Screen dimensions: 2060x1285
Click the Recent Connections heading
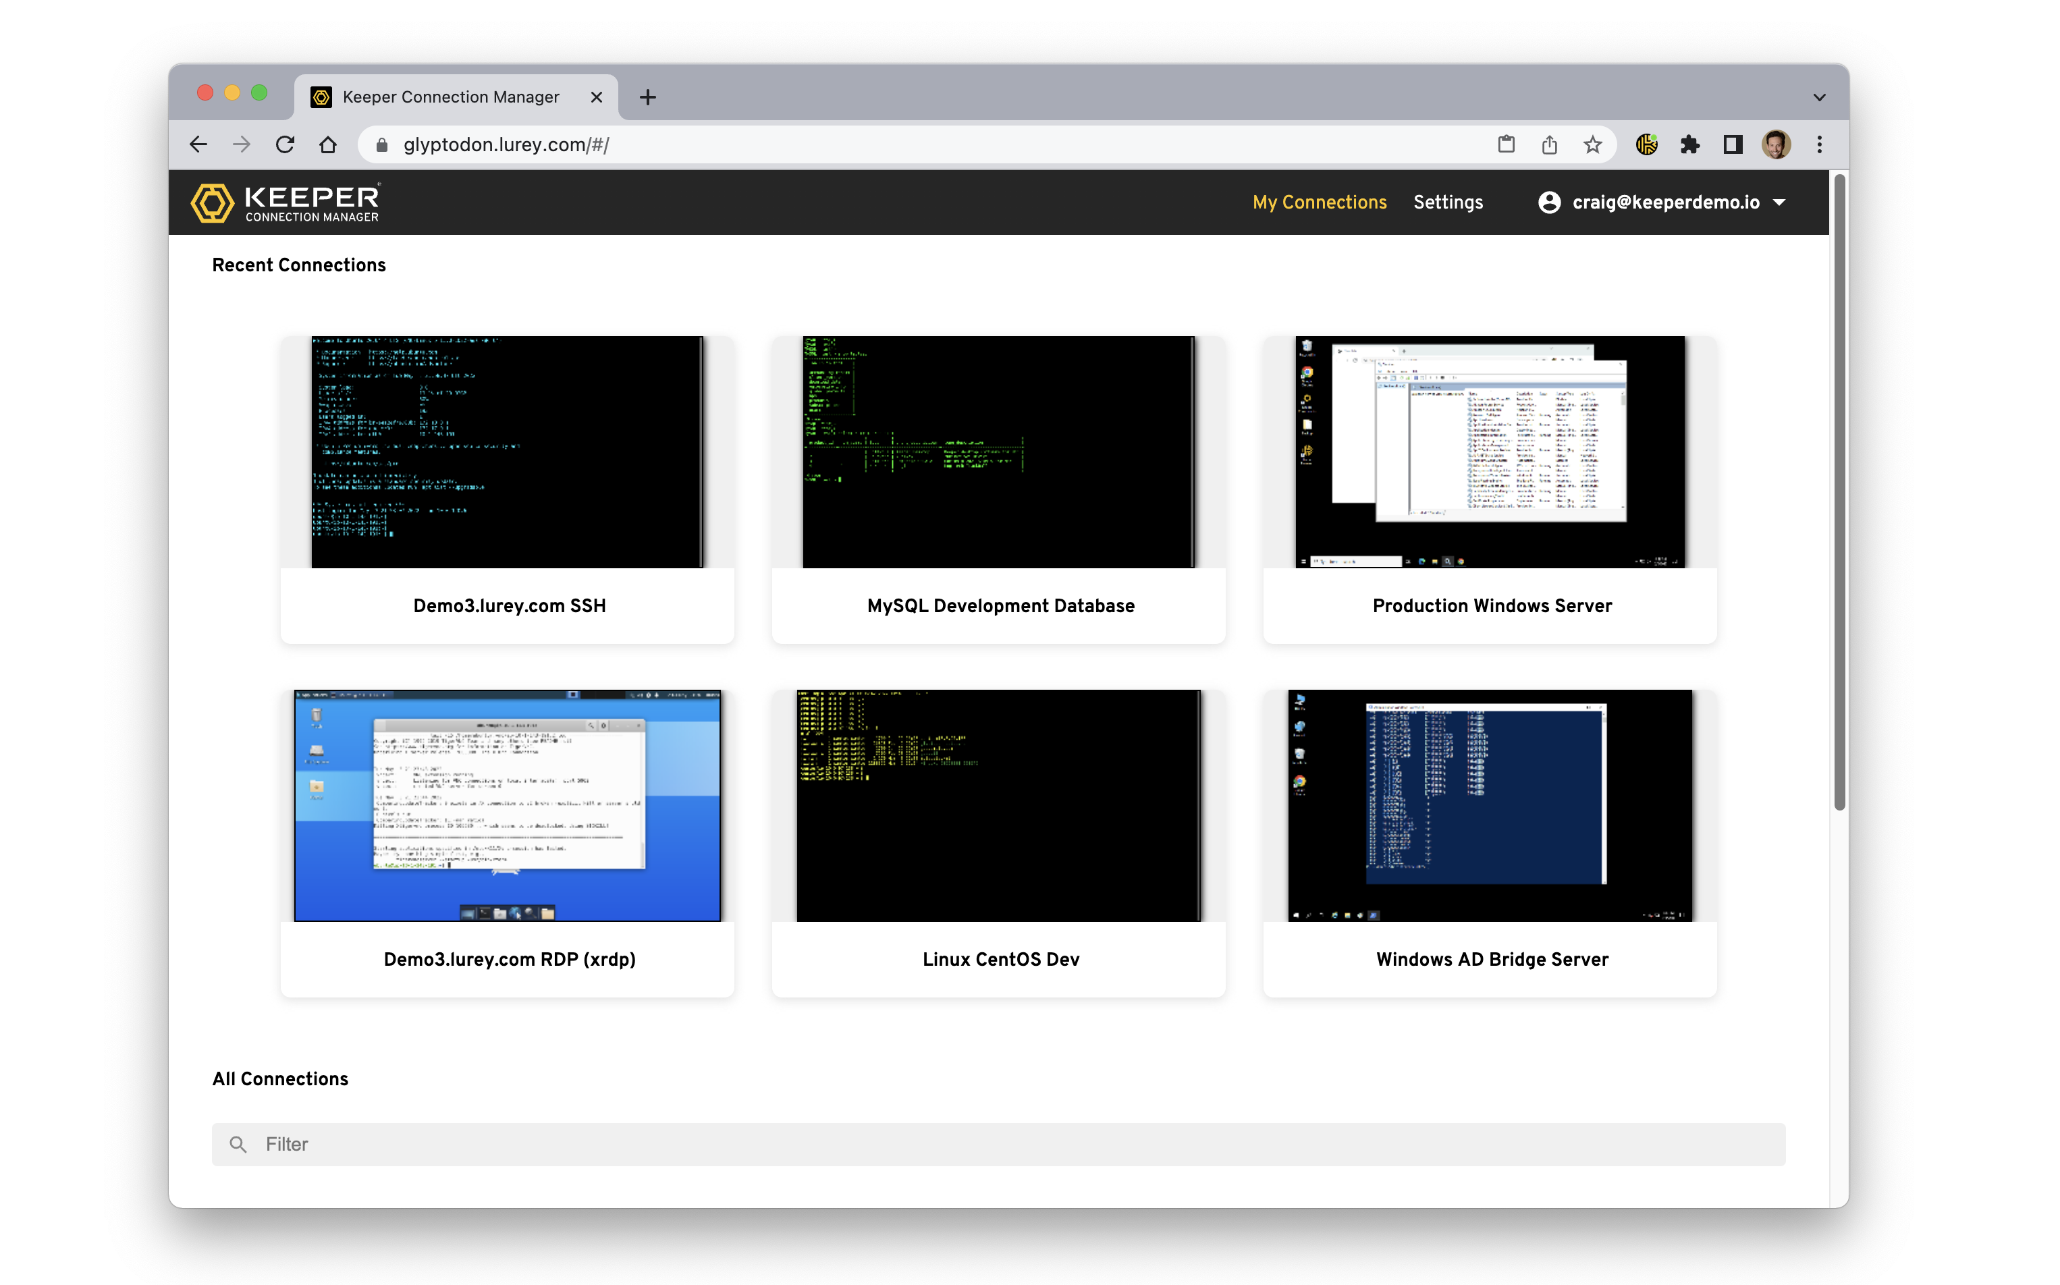299,265
